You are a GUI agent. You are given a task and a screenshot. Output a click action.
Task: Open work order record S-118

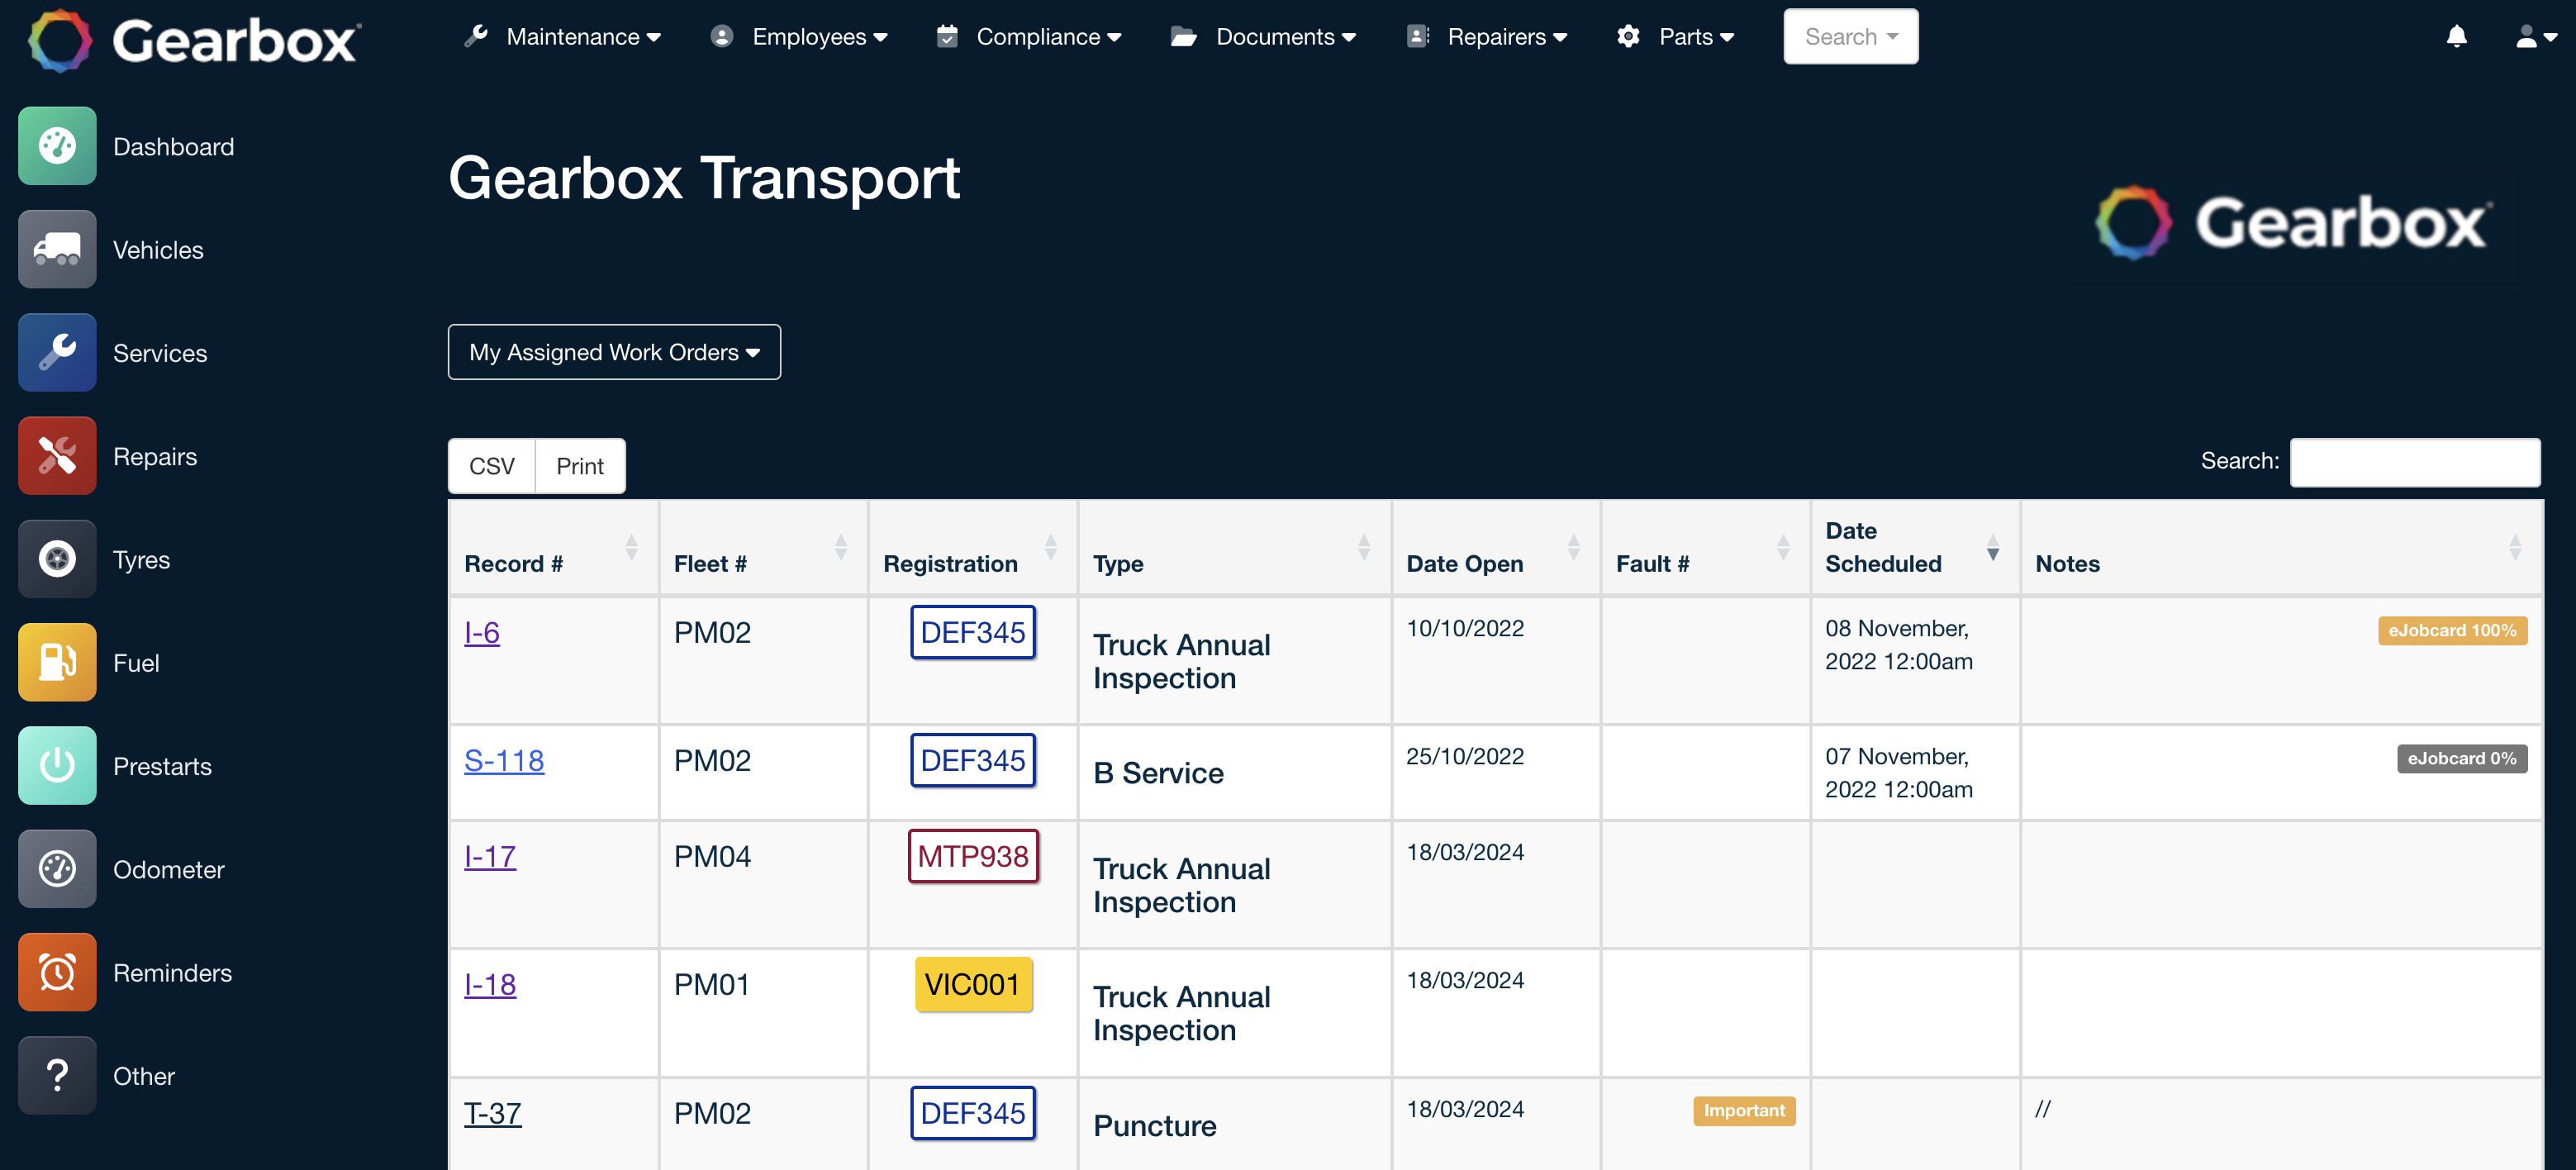click(504, 760)
